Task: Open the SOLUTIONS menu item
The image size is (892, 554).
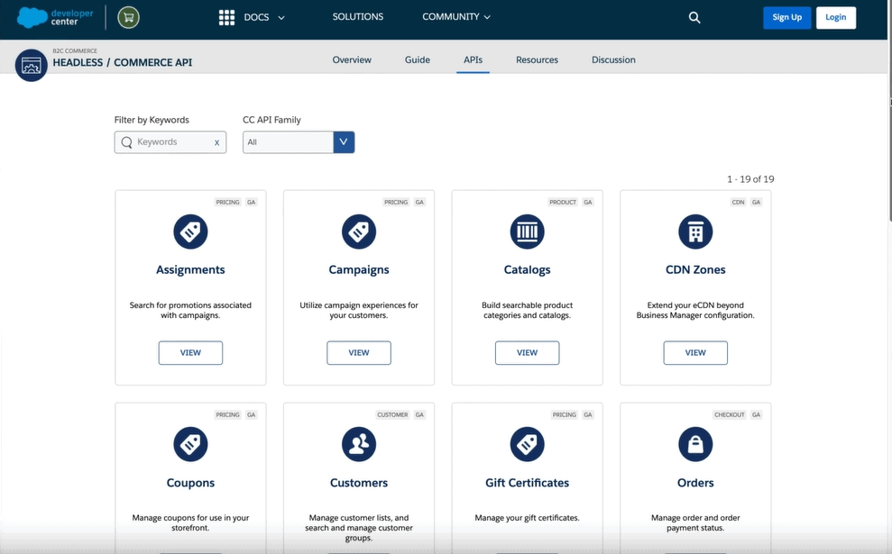Action: [x=358, y=17]
